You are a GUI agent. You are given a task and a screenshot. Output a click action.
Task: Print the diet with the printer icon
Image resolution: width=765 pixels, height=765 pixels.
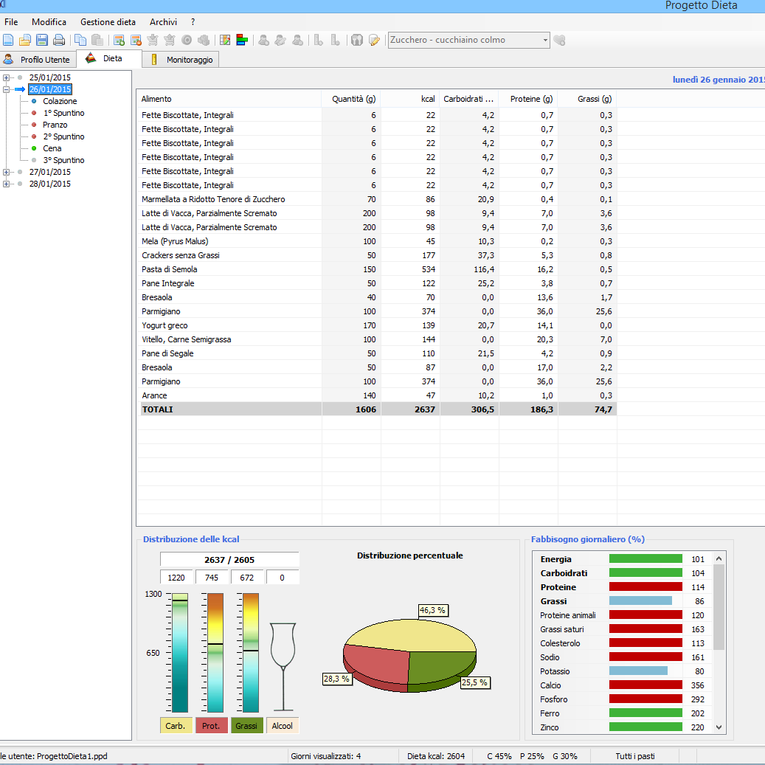coord(59,40)
